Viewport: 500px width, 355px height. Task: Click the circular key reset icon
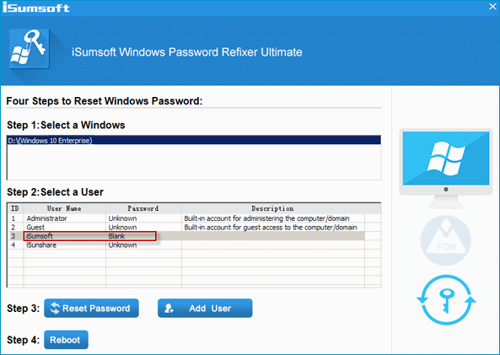446,300
